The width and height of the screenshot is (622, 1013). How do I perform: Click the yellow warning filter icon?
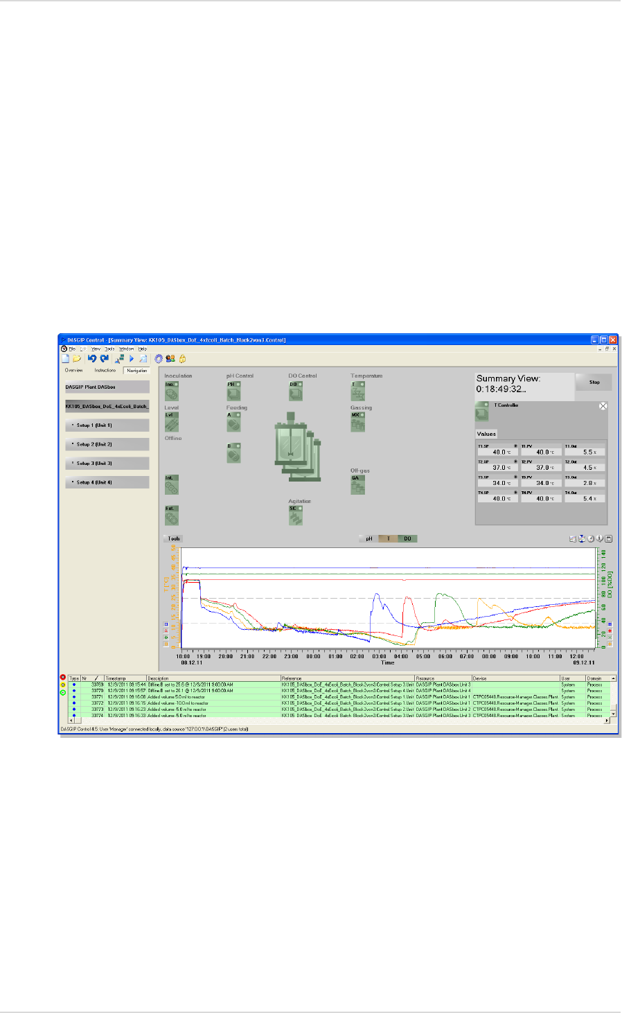[63, 685]
